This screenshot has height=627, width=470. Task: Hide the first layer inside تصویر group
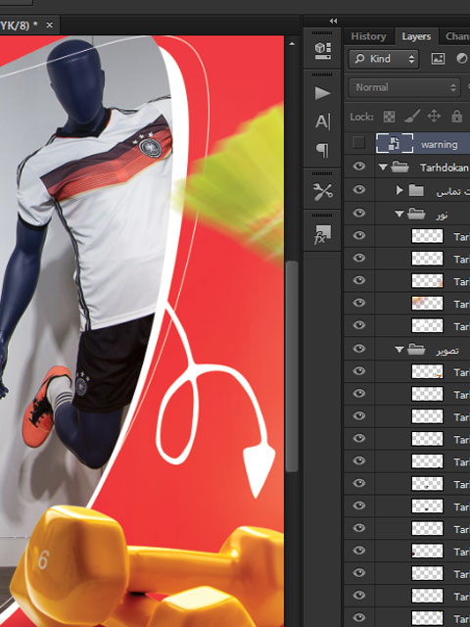pyautogui.click(x=359, y=370)
